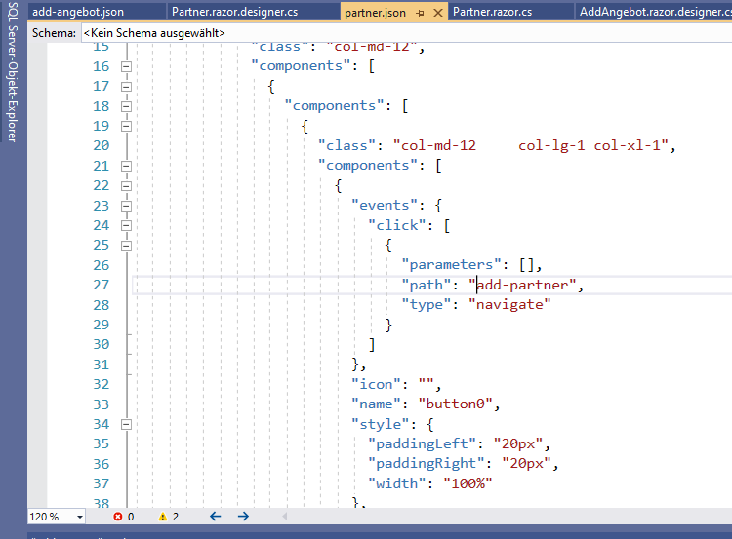Collapse the components array on line 21

coord(126,167)
